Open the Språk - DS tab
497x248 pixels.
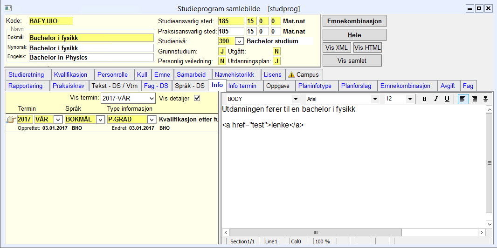coord(190,86)
